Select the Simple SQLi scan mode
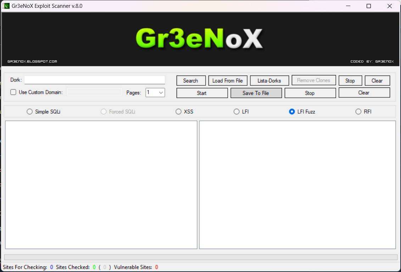This screenshot has height=272, width=401. [x=29, y=111]
